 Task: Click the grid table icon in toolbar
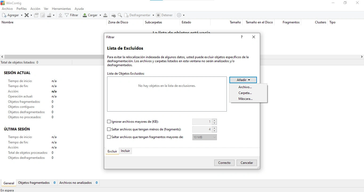click(43, 15)
